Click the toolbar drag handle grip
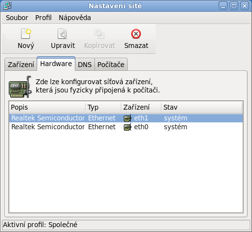The width and height of the screenshot is (252, 232). tap(4, 39)
